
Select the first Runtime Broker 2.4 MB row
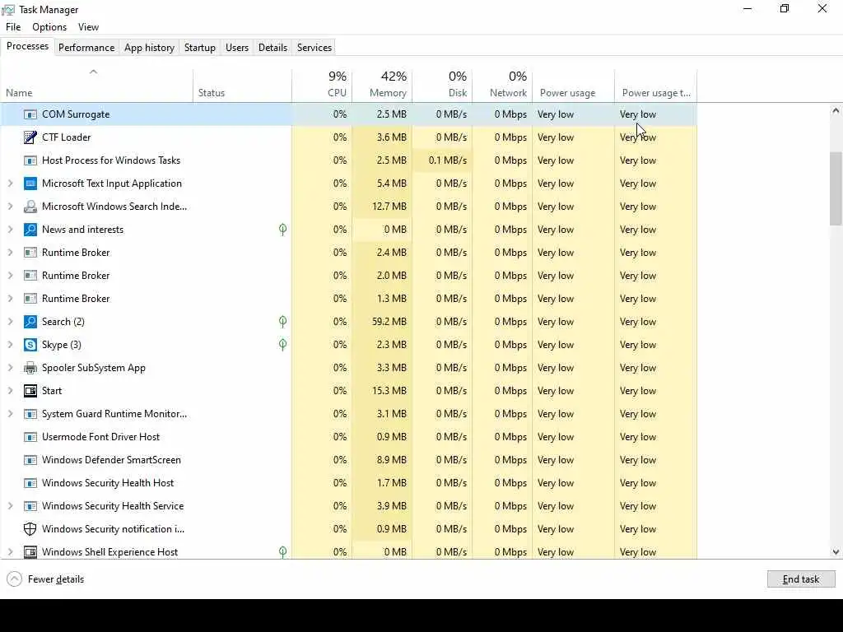point(349,253)
